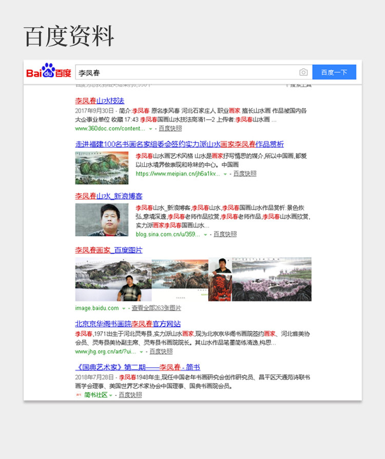Open 走进福建100名书画名家 result link

coord(180,144)
